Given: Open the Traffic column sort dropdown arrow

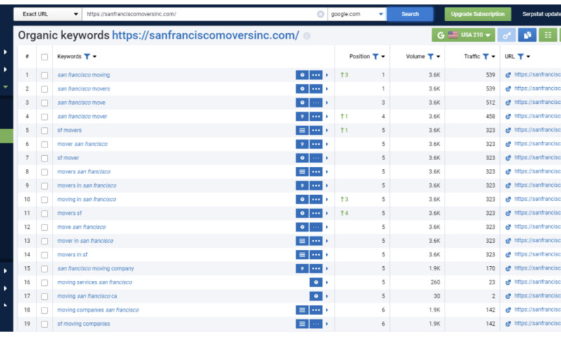Looking at the screenshot, I should (x=494, y=57).
